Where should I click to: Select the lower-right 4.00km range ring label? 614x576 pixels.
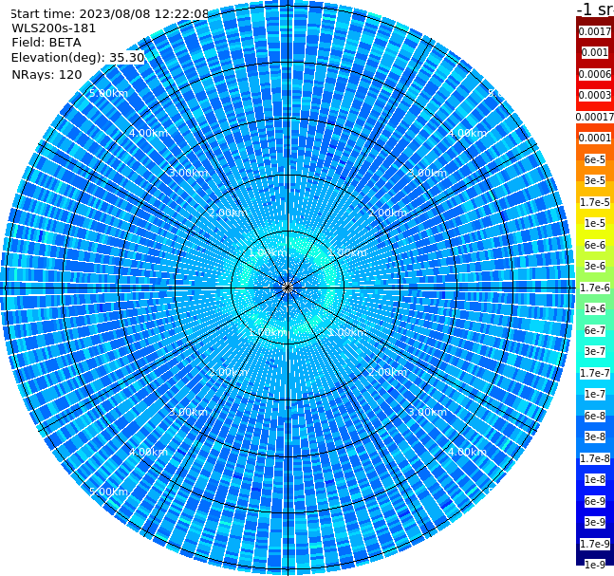coord(468,452)
